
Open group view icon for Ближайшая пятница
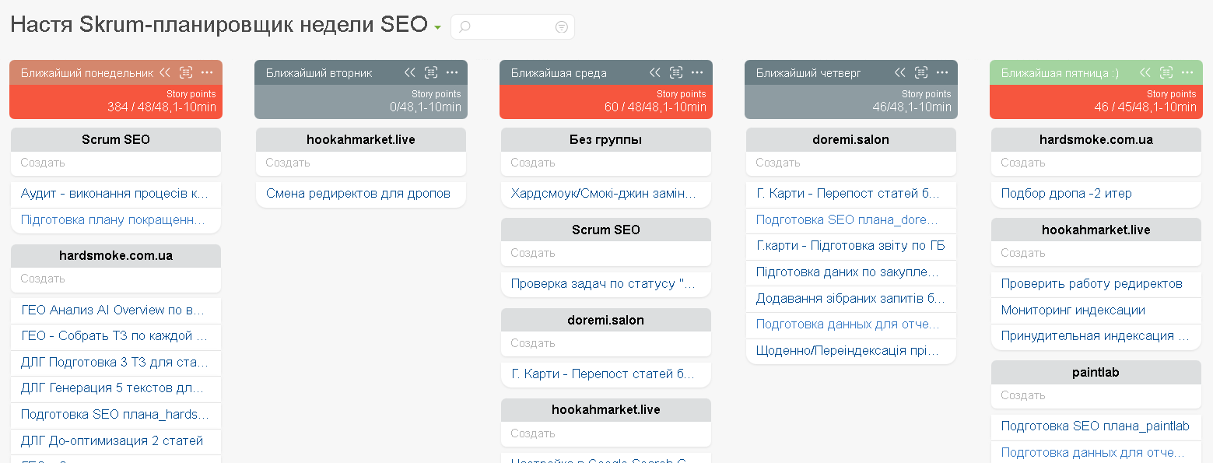click(1166, 72)
